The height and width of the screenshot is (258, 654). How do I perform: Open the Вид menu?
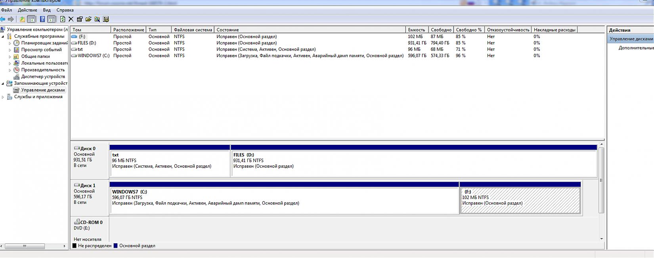(x=47, y=10)
